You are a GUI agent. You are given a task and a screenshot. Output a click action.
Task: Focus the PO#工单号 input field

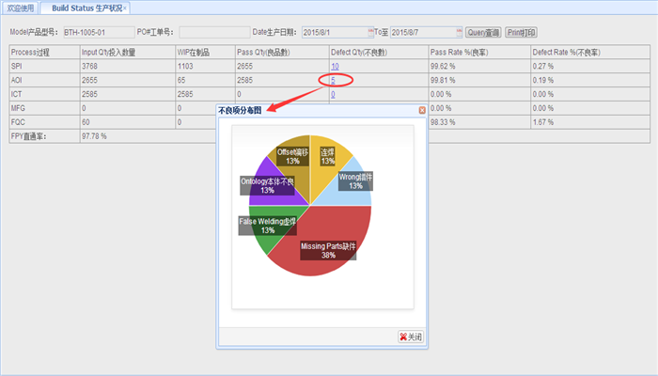point(214,32)
